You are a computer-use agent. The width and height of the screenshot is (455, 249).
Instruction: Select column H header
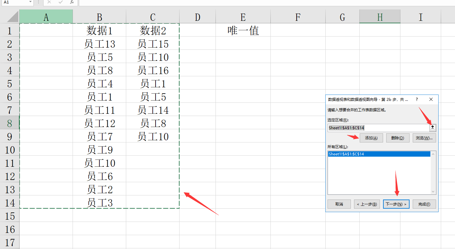[380, 17]
